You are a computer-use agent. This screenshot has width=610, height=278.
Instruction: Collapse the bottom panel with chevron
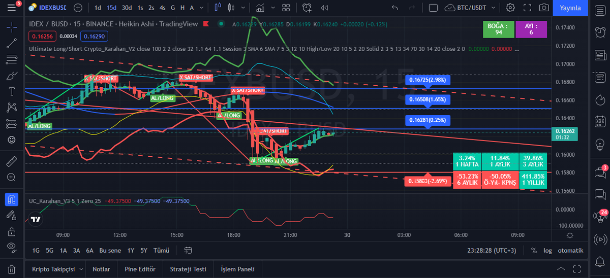point(561,269)
